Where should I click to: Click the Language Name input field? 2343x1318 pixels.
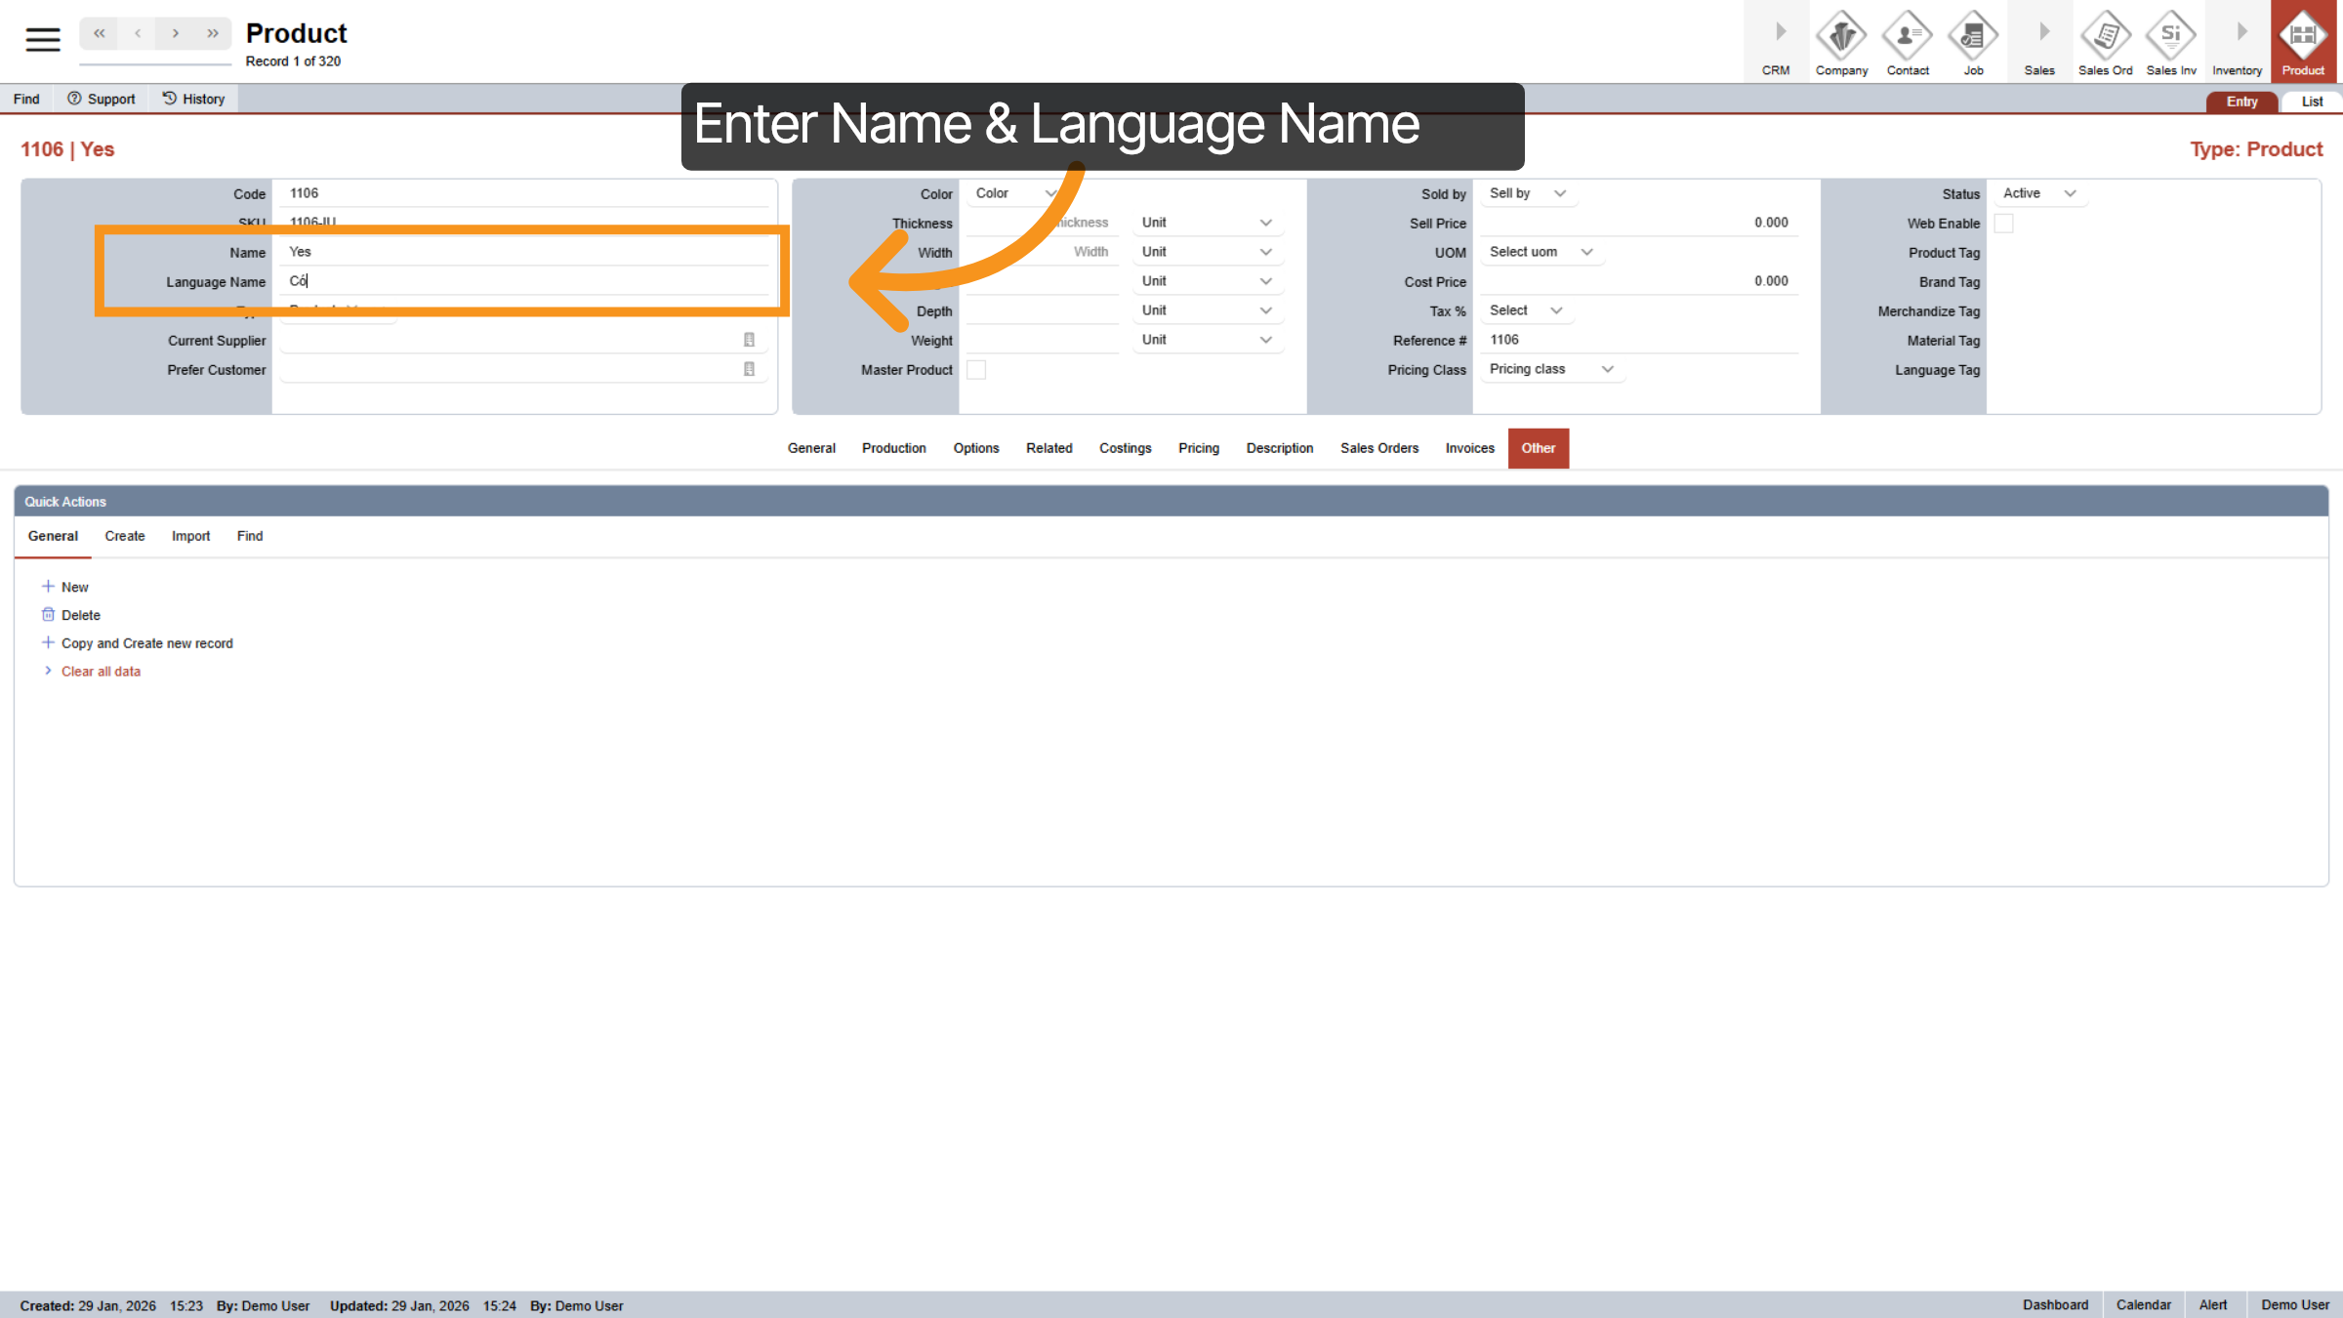(x=527, y=281)
